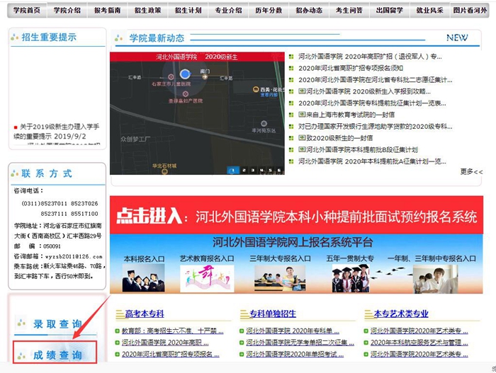This screenshot has height=373, width=496.
Task: Open the 专科单独招生 section heading
Action: point(273,314)
